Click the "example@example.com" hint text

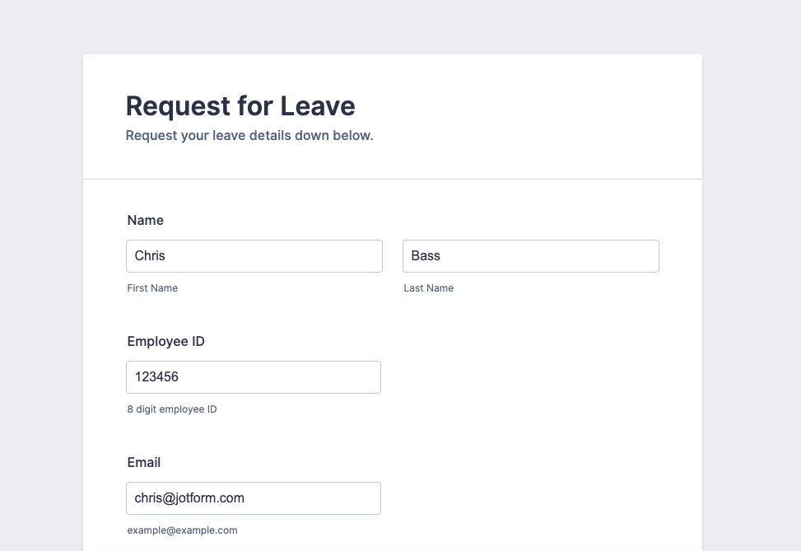click(182, 530)
